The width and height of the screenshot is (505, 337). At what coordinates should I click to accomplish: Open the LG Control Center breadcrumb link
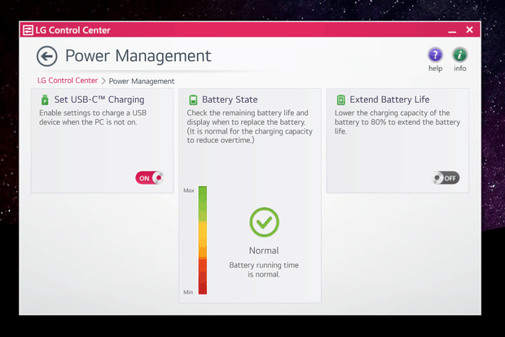(68, 81)
